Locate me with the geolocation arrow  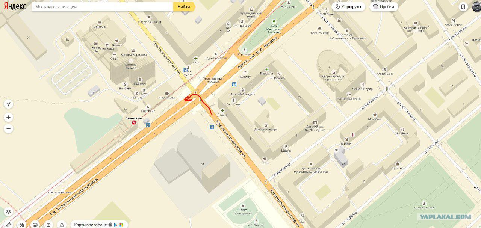[8, 104]
